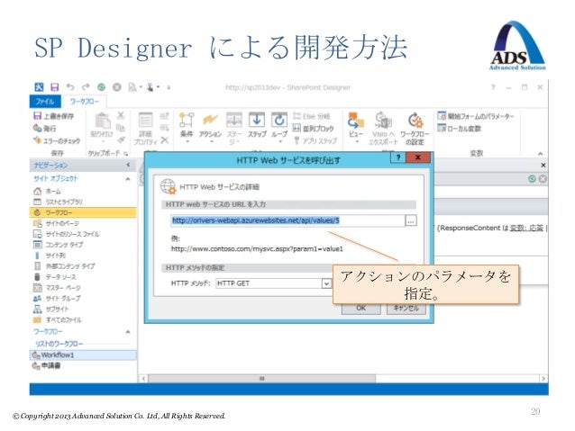The height and width of the screenshot is (431, 575).
Task: Click 開始フォームのパラメーター button
Action: [x=476, y=116]
